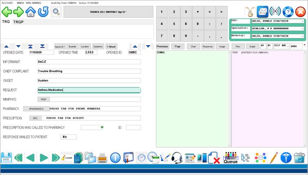Viewport: 308px width, 175px height.
Task: Toggle the Response Mailed to Patient field
Action: pos(68,137)
